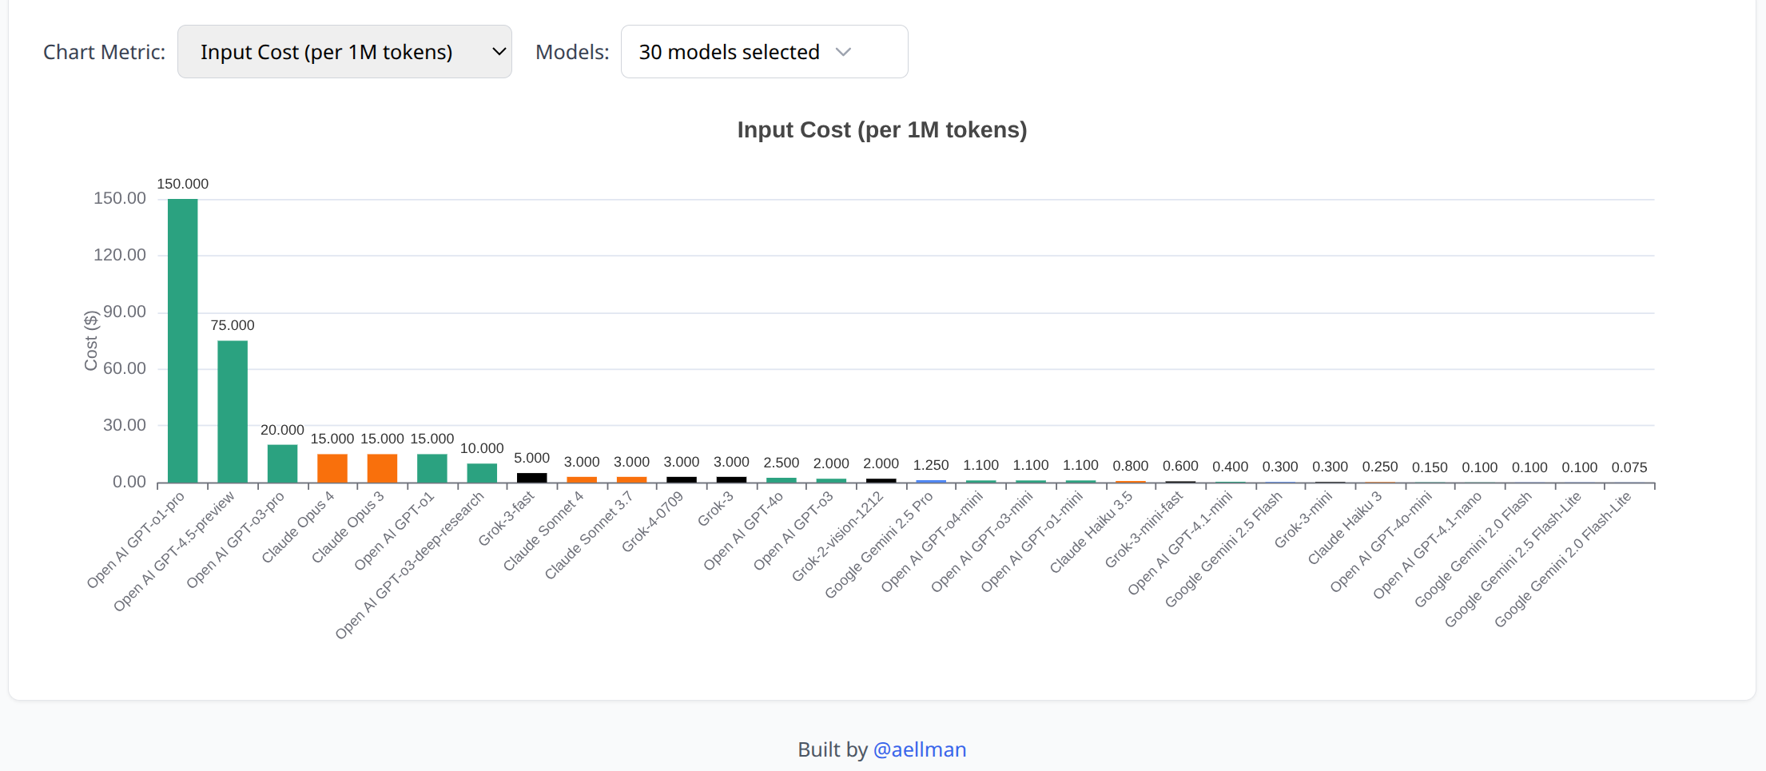This screenshot has height=771, width=1766.
Task: Click the 10.000 value label
Action: 482,448
